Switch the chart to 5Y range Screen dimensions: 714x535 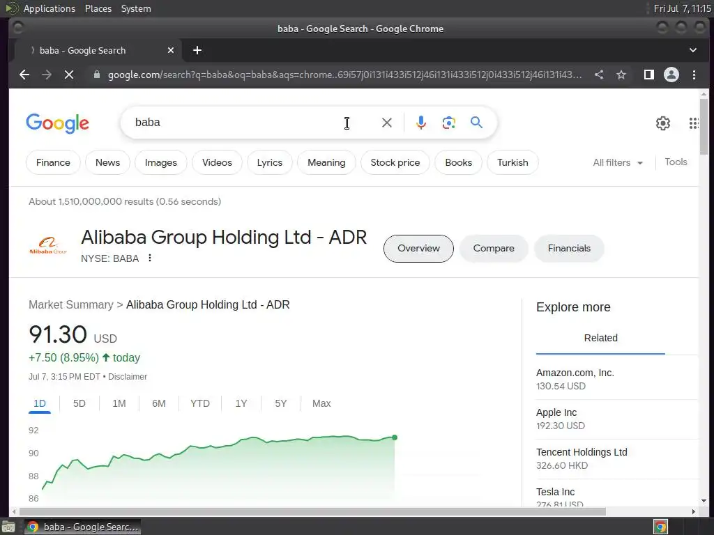pos(281,403)
